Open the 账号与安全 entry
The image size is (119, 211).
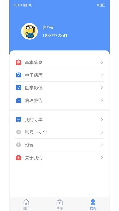[x=59, y=132]
